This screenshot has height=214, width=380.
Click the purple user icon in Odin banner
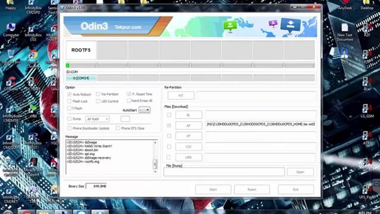coord(273,24)
